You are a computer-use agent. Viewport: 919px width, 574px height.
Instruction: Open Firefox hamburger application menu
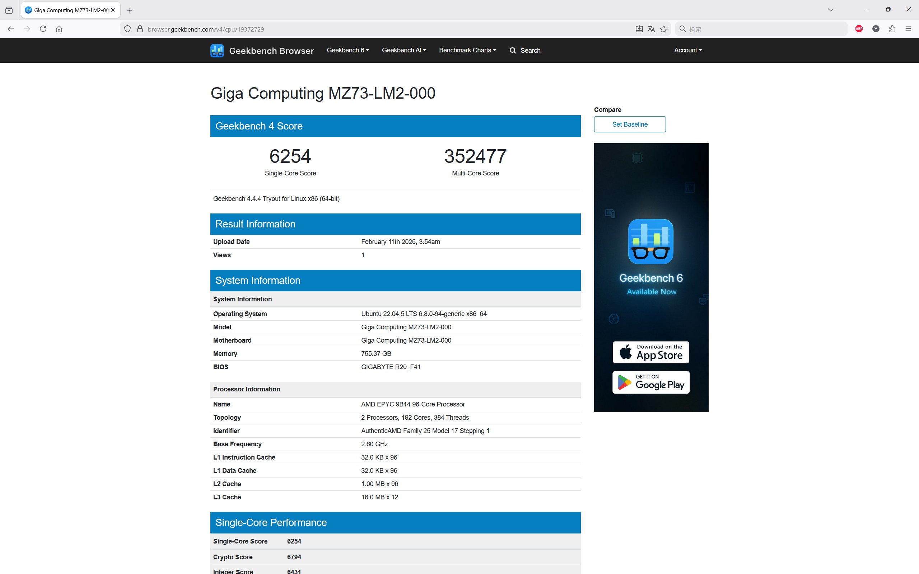[908, 29]
